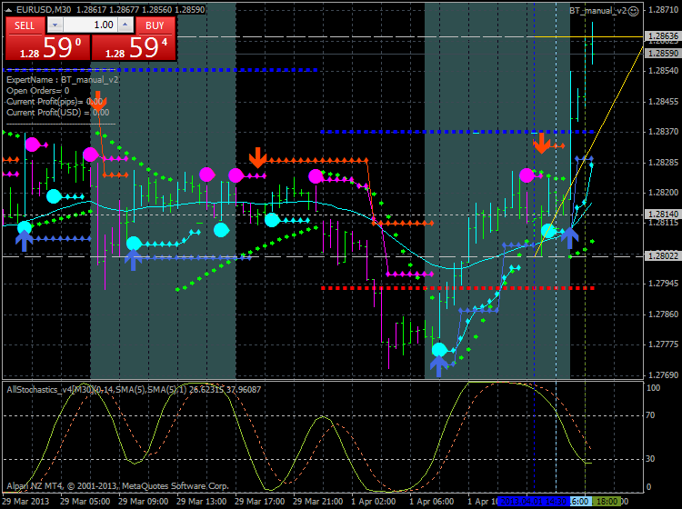Click the sell price 1.28 59 0 panel

tap(48, 47)
